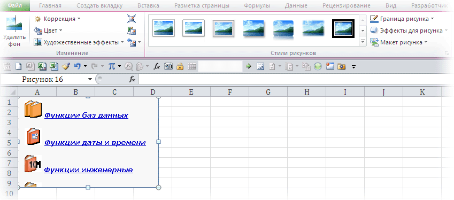Click the Remove Background (Удалить фон) button

(x=14, y=31)
